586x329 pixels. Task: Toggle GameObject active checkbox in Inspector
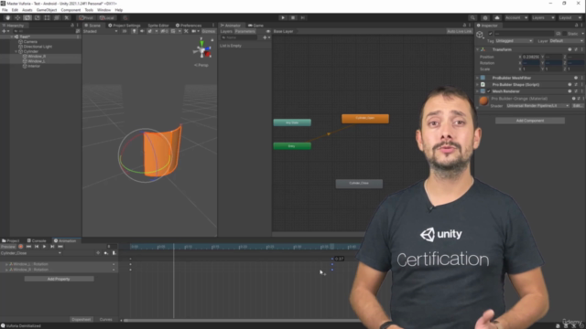click(x=491, y=34)
